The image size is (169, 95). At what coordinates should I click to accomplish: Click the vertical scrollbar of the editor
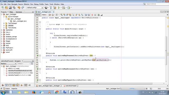(x=166, y=51)
